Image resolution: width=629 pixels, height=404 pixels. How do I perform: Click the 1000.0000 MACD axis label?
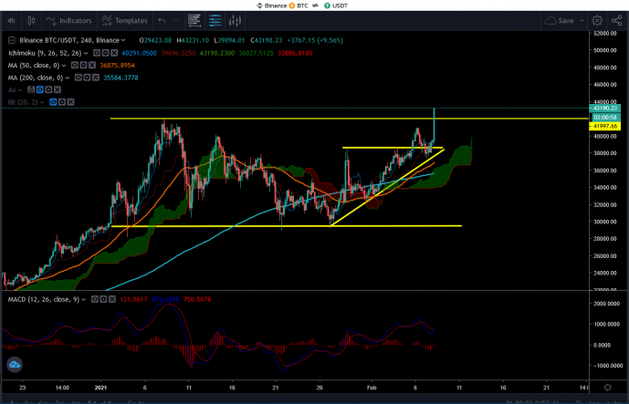coord(604,324)
